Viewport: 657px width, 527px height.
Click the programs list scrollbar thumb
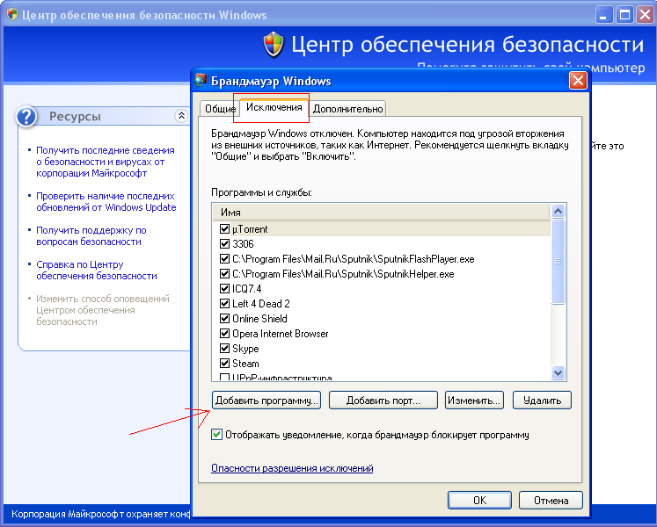(x=558, y=262)
